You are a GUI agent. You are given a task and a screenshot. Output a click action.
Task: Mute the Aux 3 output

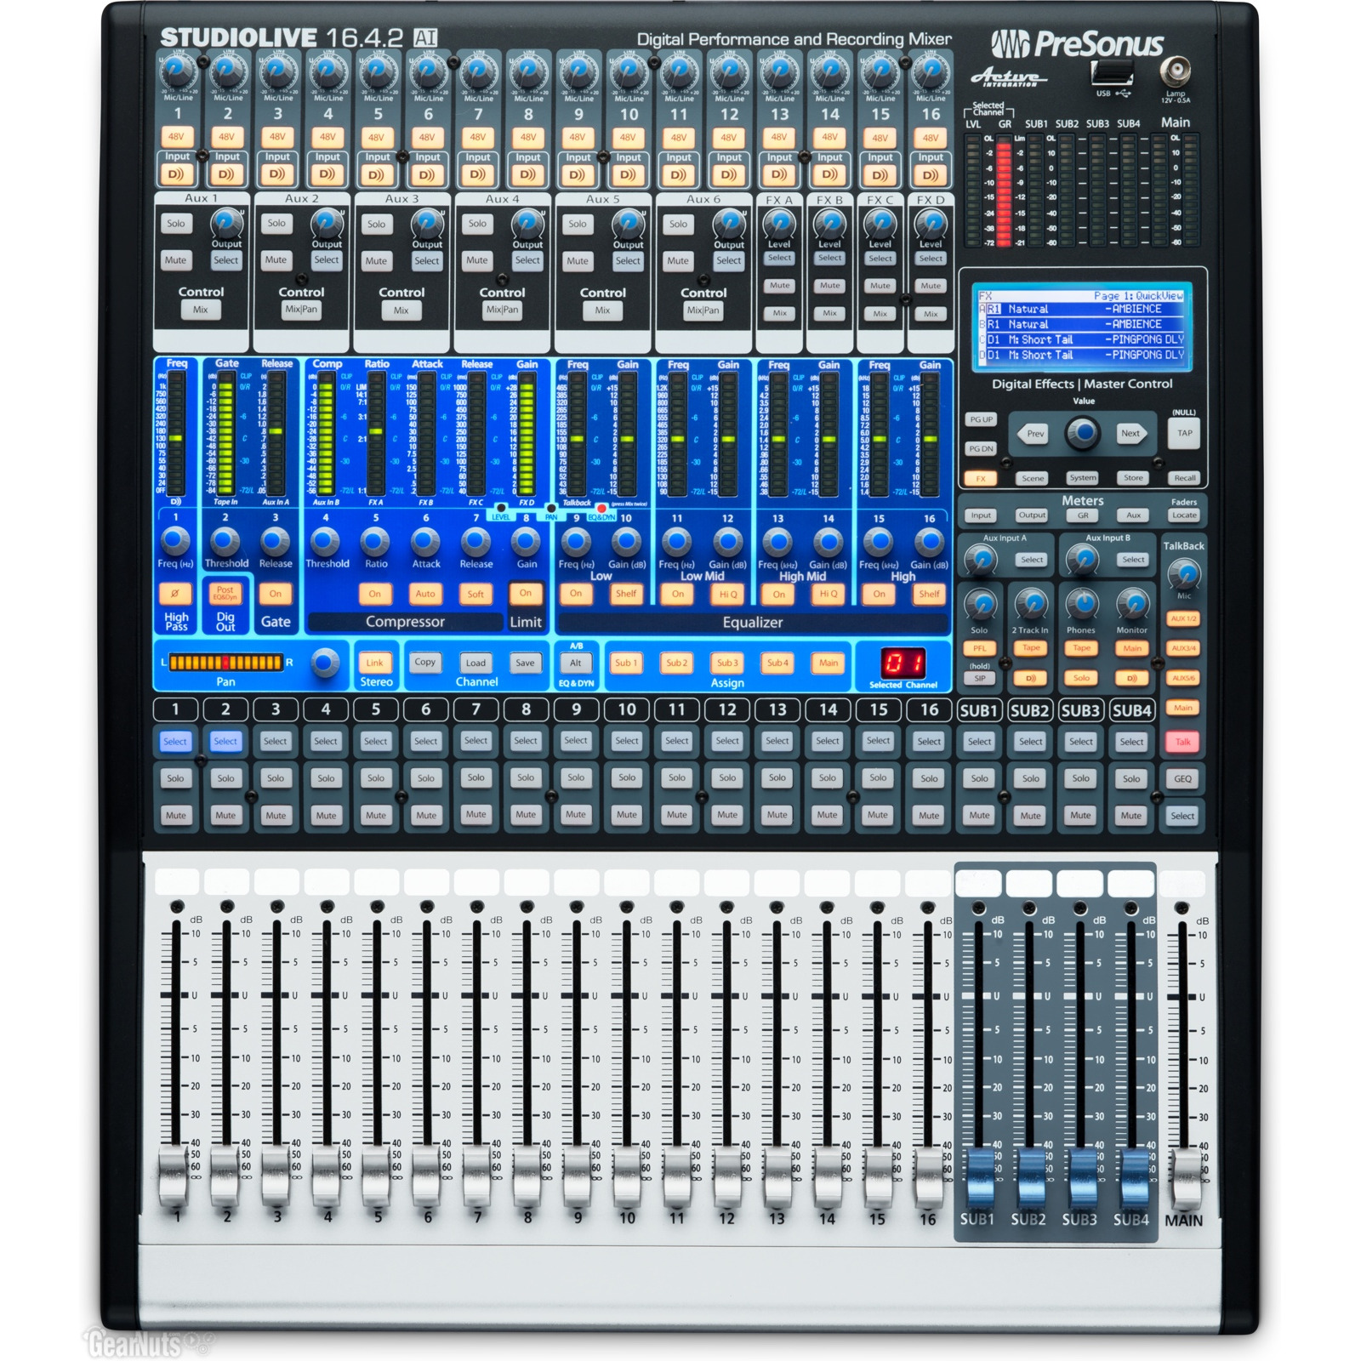click(x=376, y=261)
